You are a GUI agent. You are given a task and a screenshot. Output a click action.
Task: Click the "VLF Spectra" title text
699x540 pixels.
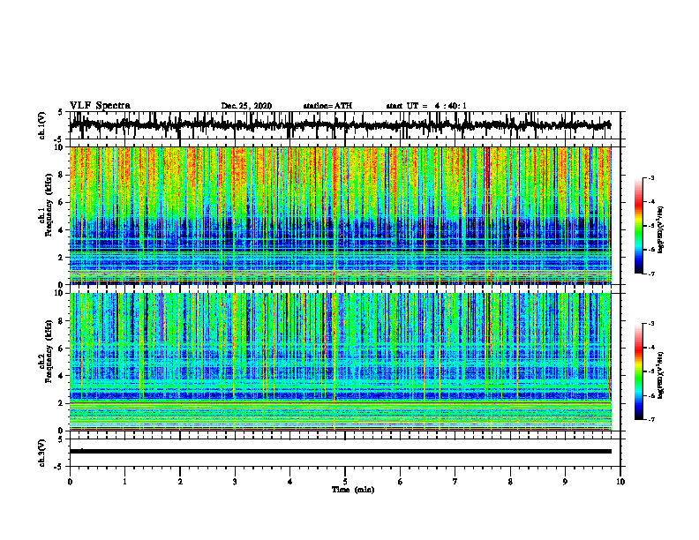pyautogui.click(x=100, y=106)
